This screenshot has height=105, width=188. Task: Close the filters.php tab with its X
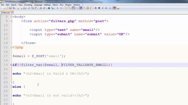point(12,13)
